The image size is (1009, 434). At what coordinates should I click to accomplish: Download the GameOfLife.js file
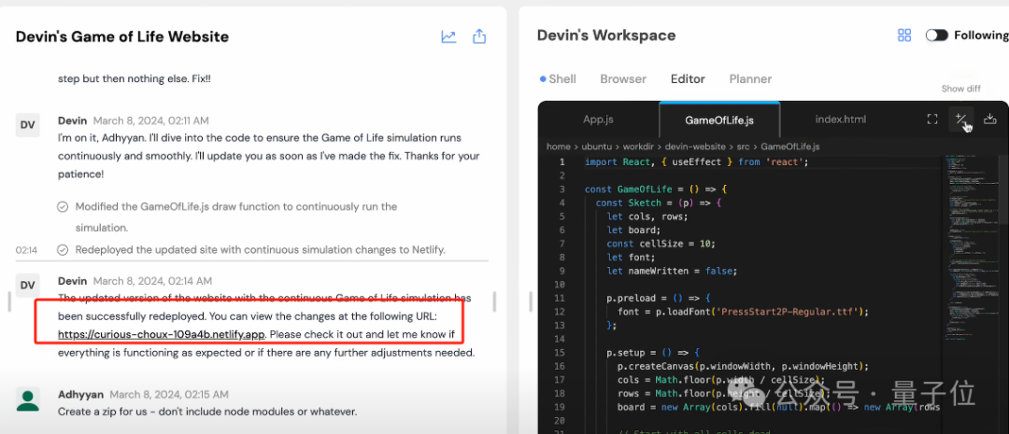[x=990, y=119]
